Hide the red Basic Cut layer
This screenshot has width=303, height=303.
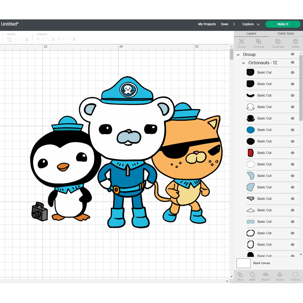click(292, 153)
